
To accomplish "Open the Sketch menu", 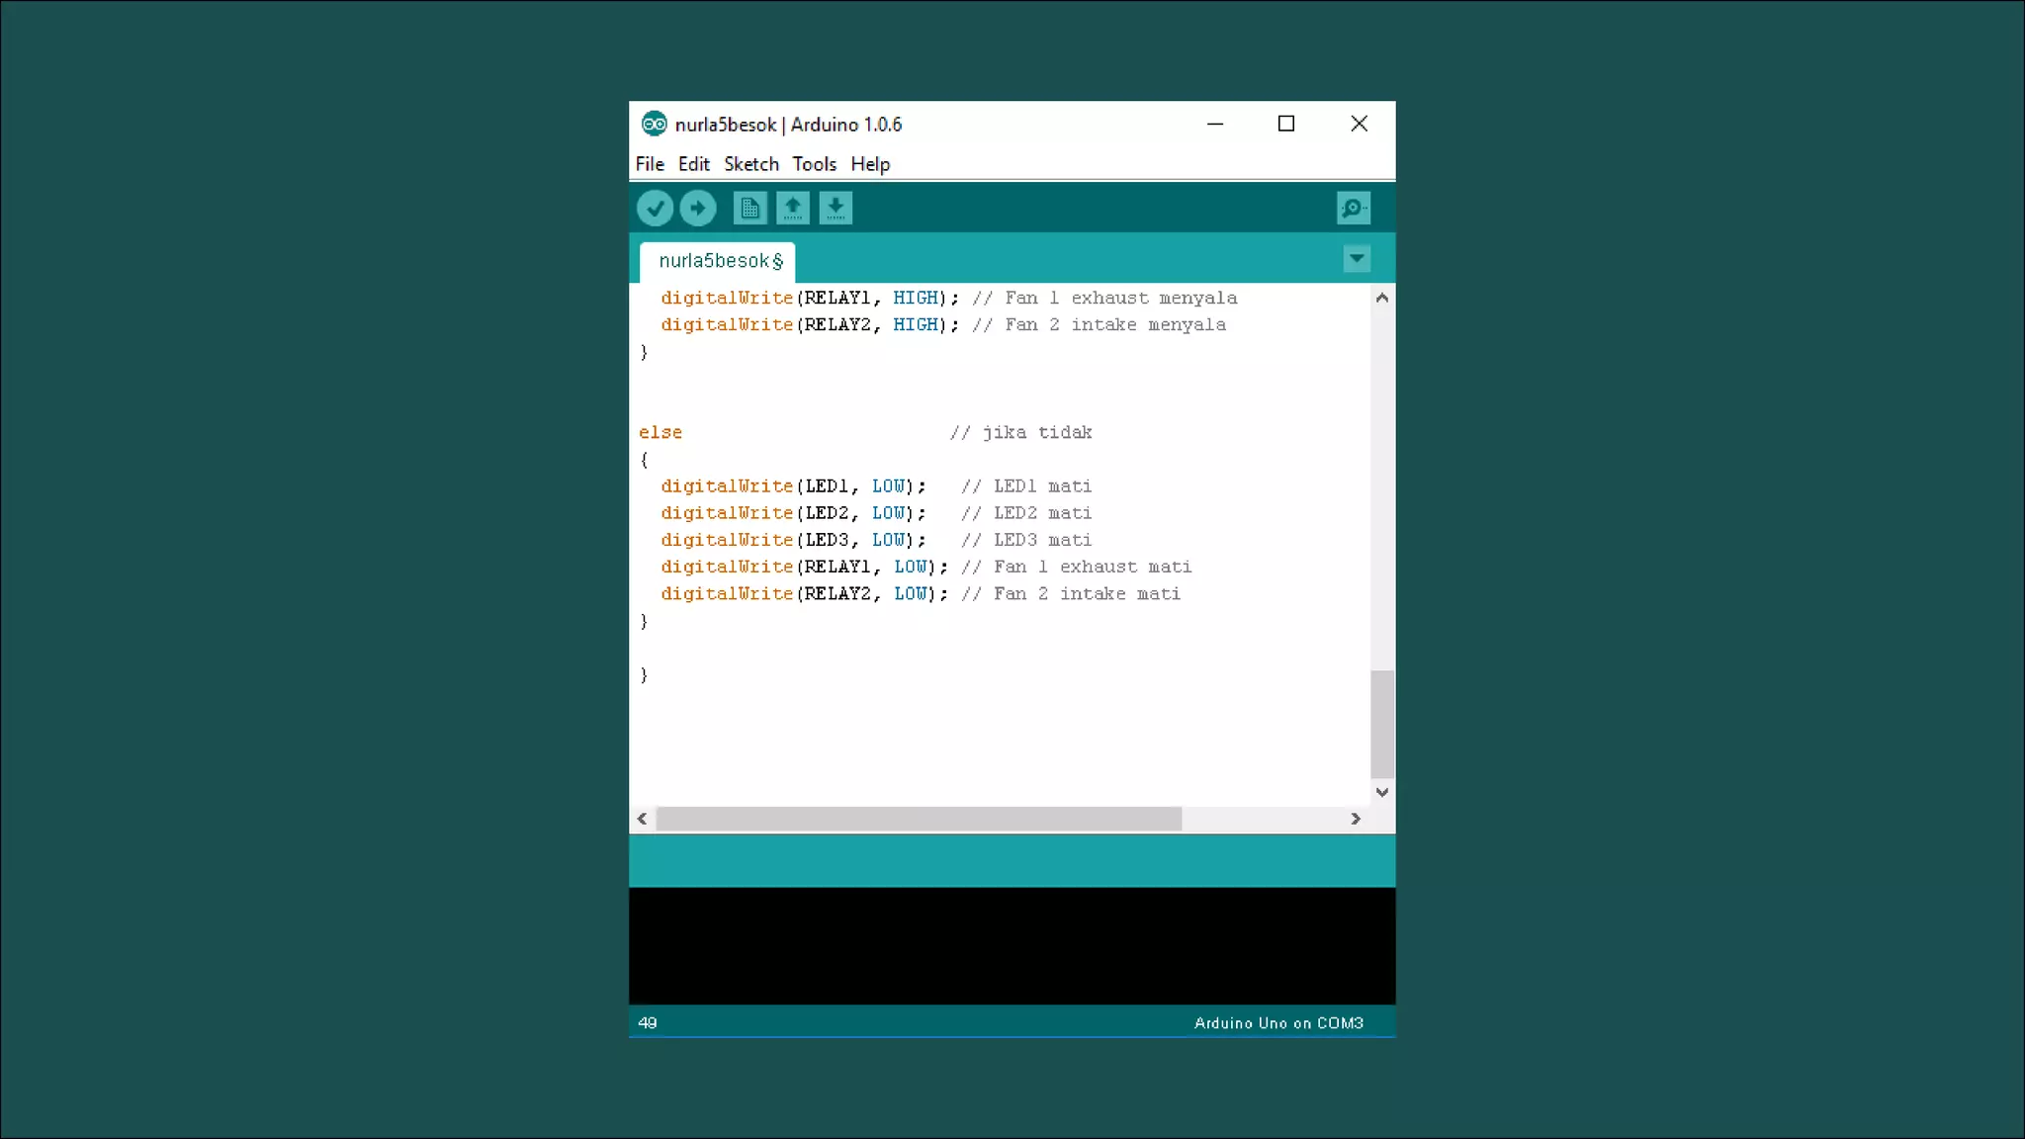I will (750, 164).
